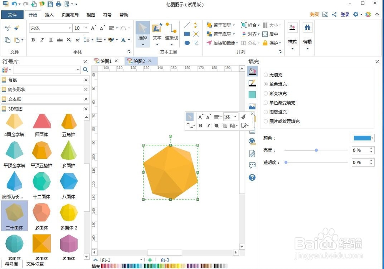Collapse the 3D框图 symbol library section
This screenshot has height=269, width=384.
tap(86, 109)
